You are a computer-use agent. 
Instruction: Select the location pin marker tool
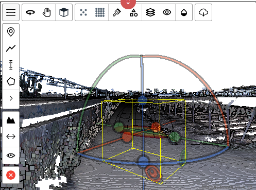[x=11, y=32]
